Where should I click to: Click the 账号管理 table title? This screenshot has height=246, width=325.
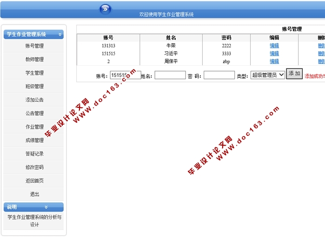292,29
